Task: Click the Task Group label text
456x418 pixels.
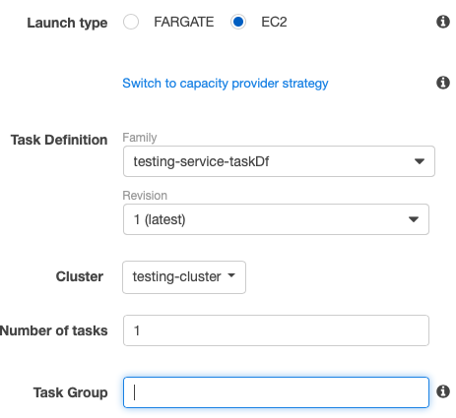Action: [x=70, y=392]
